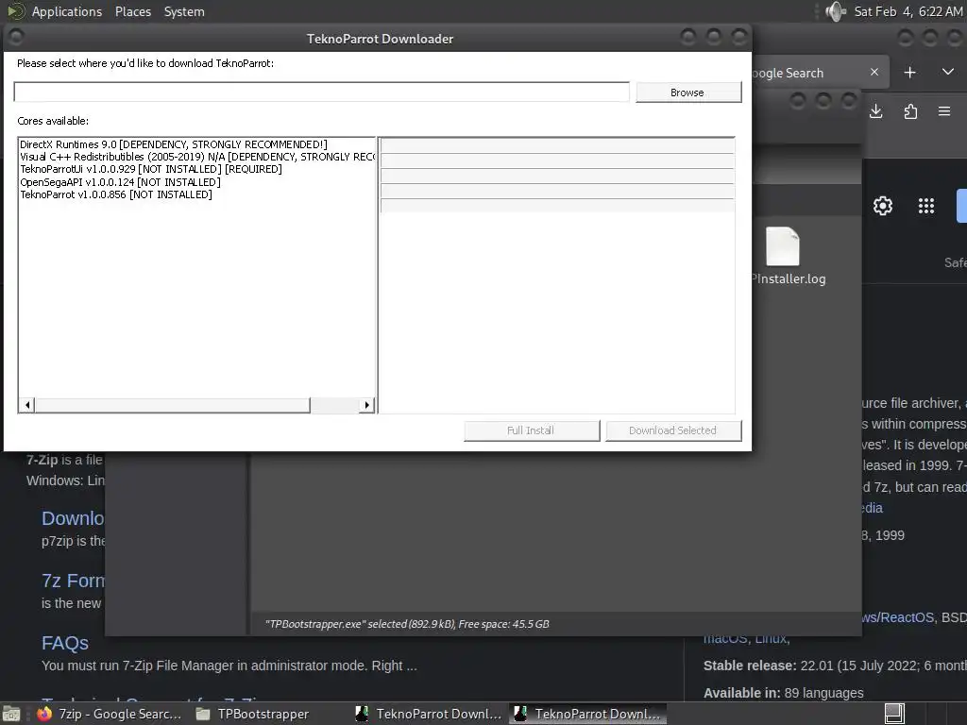Open the Firefox extensions puzzle icon
The image size is (967, 725).
[910, 111]
